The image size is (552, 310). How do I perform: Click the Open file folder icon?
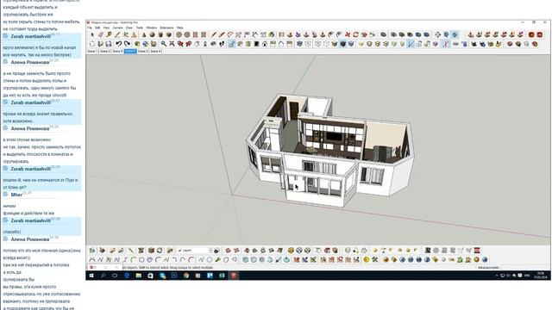click(100, 44)
